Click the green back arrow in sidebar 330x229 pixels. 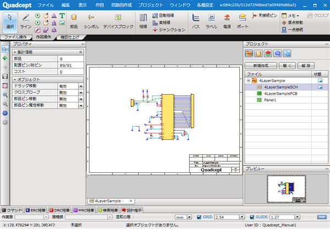click(5, 58)
